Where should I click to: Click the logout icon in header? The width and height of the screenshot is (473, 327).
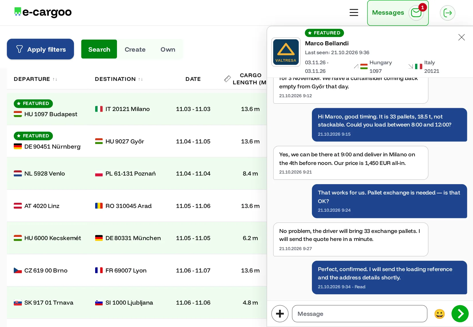pyautogui.click(x=447, y=13)
